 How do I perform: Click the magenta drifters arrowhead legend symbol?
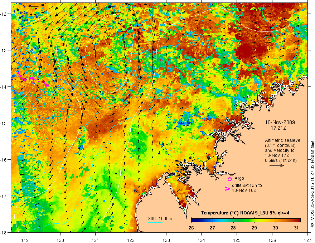click(x=227, y=189)
